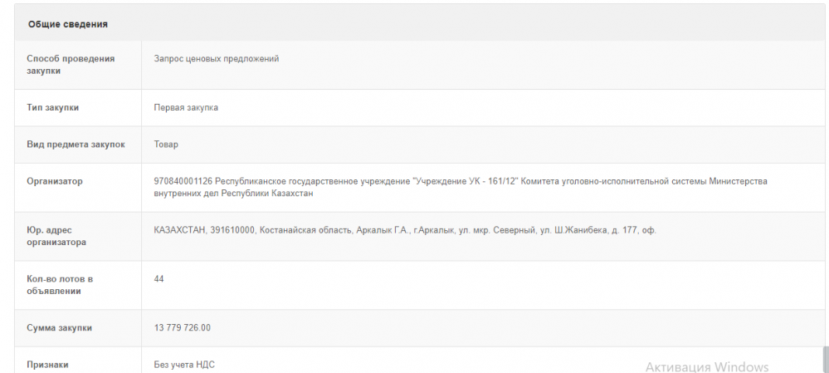Click the lot count value 44
829x373 pixels.
(x=158, y=279)
